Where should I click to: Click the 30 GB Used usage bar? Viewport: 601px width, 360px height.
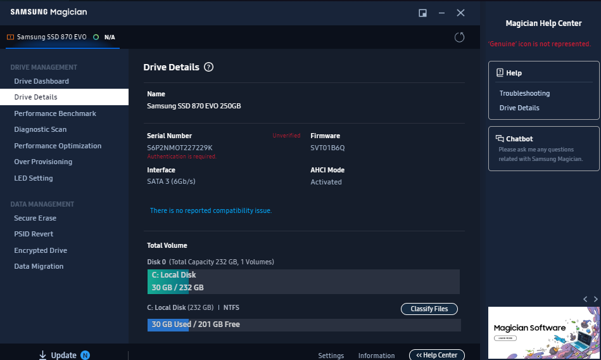[304, 325]
